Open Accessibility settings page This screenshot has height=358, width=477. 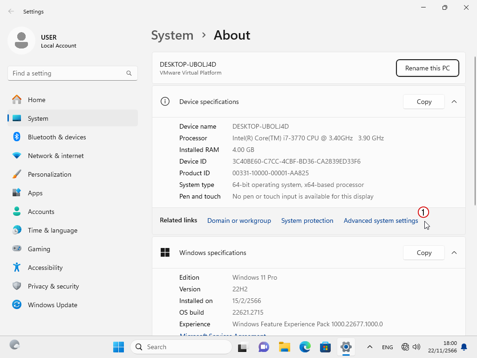45,268
